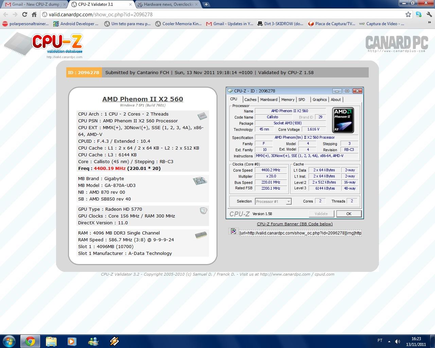Click the ID : 2096278 orange label

pos(84,72)
